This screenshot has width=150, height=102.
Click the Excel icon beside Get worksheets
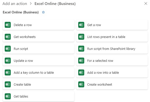(x=8, y=37)
